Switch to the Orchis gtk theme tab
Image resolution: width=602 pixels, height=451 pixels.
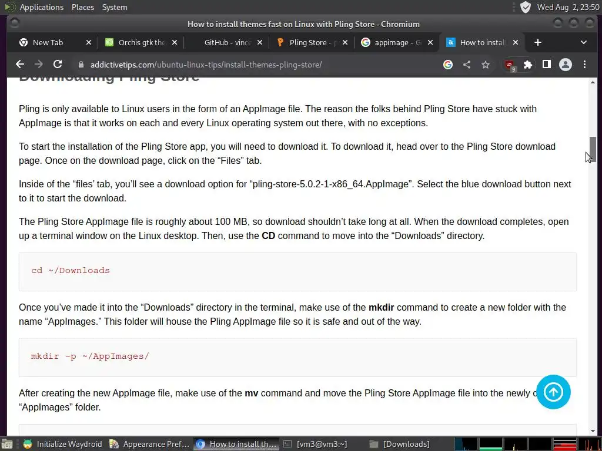point(141,42)
